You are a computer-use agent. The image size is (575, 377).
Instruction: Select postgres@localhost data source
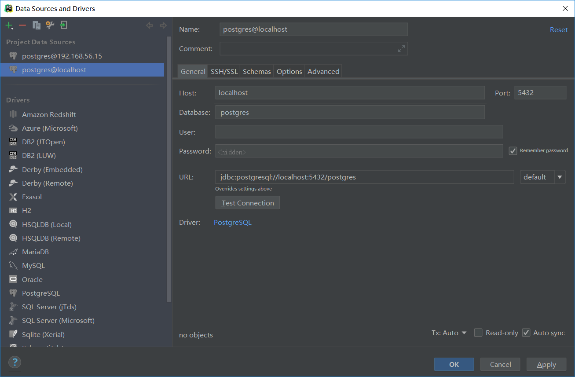[82, 70]
